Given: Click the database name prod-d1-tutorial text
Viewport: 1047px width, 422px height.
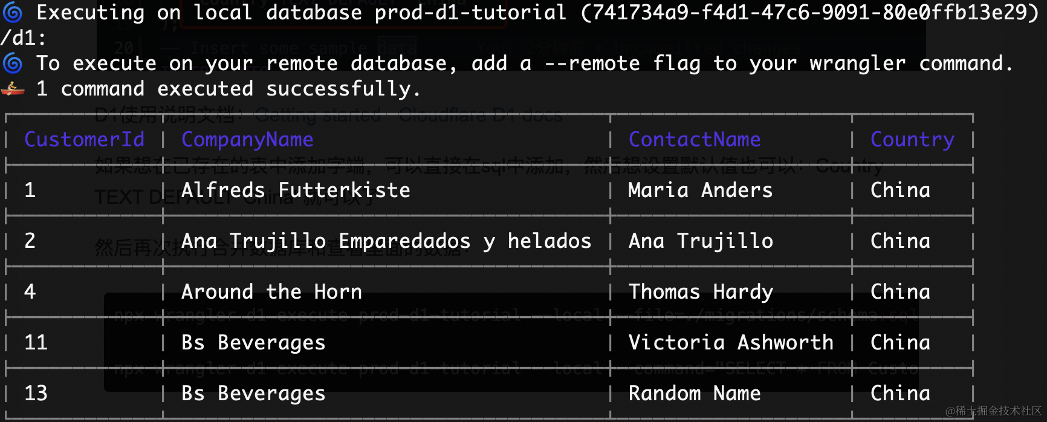Looking at the screenshot, I should pos(471,12).
